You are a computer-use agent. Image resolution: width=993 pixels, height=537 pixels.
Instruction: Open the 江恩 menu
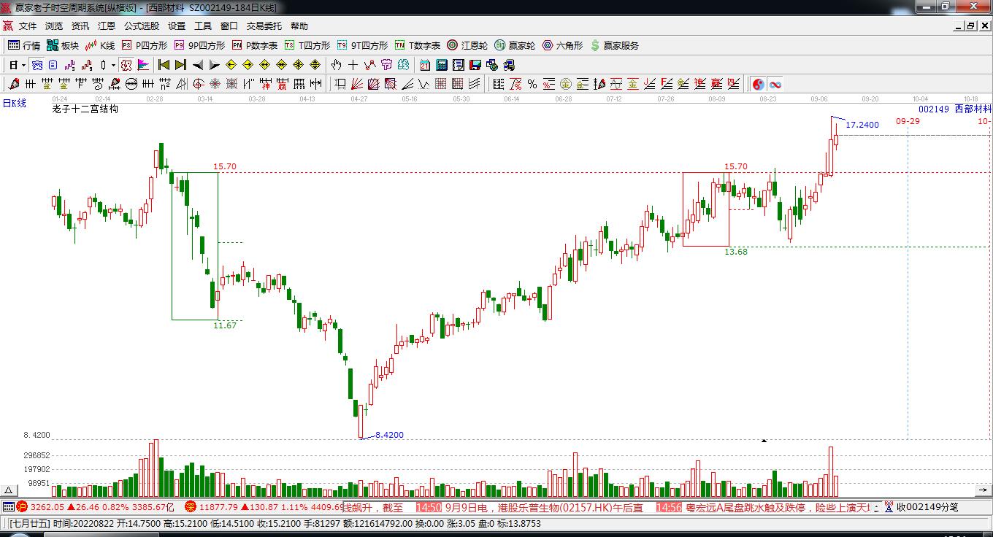107,26
